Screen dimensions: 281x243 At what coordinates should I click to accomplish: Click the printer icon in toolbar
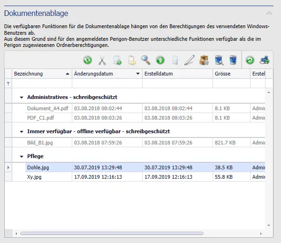point(265,60)
